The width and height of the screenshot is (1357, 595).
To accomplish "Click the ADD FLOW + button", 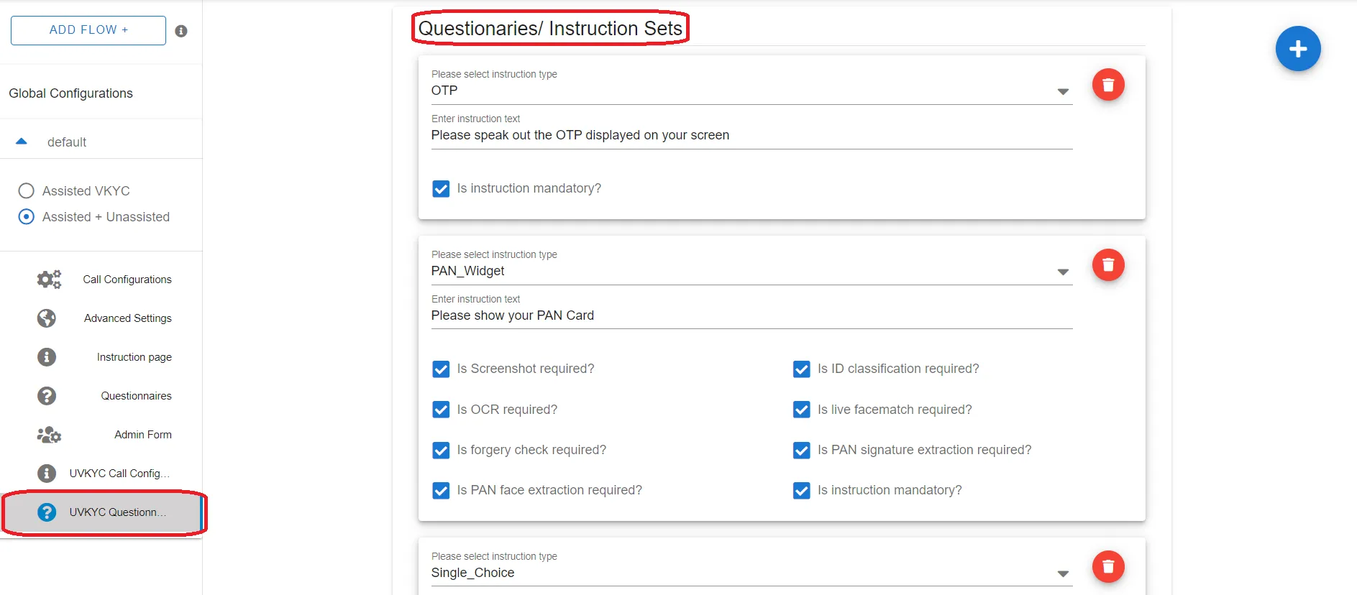I will 88,30.
